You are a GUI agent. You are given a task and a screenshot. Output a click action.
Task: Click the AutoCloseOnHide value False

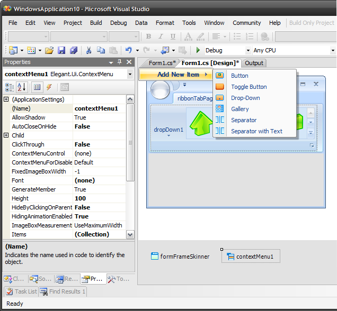(x=99, y=126)
